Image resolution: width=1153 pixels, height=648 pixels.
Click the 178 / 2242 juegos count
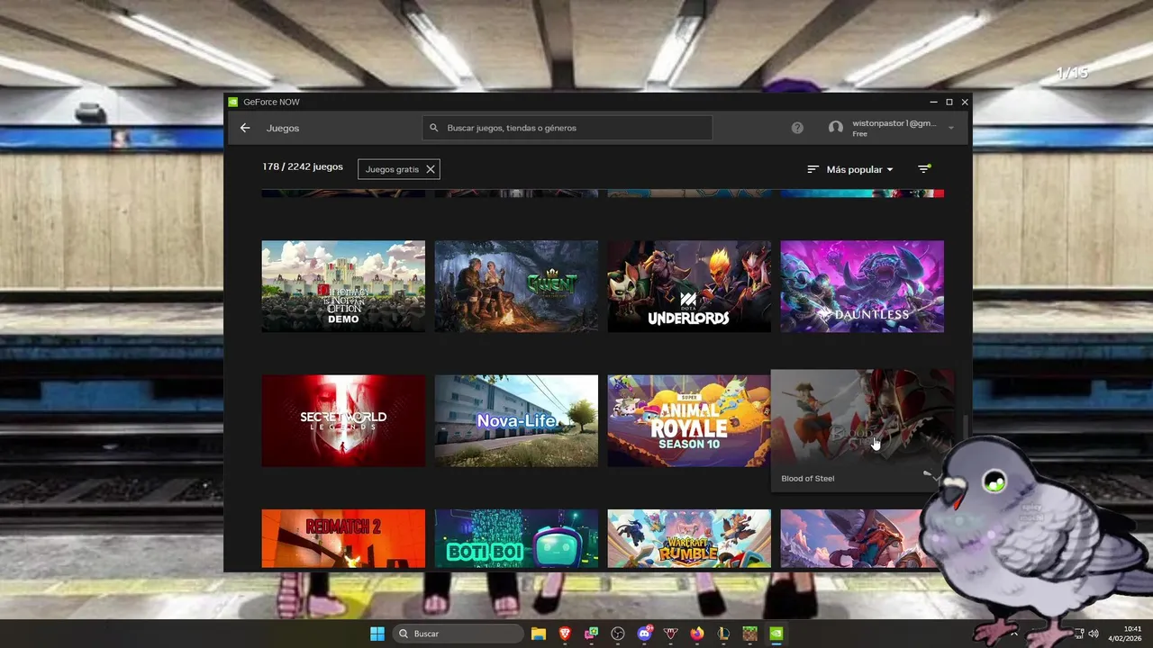click(303, 167)
